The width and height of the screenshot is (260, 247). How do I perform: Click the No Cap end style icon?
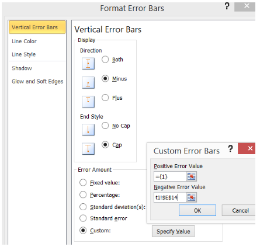click(x=88, y=130)
